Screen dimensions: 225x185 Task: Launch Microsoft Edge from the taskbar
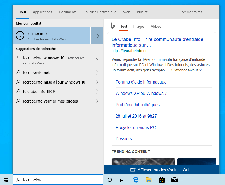pyautogui.click(x=136, y=180)
